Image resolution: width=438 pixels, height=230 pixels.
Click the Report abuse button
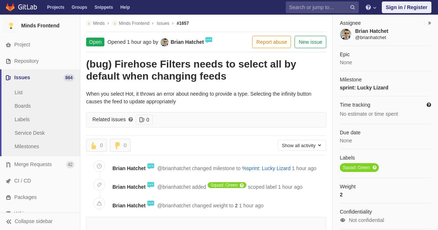coord(272,42)
